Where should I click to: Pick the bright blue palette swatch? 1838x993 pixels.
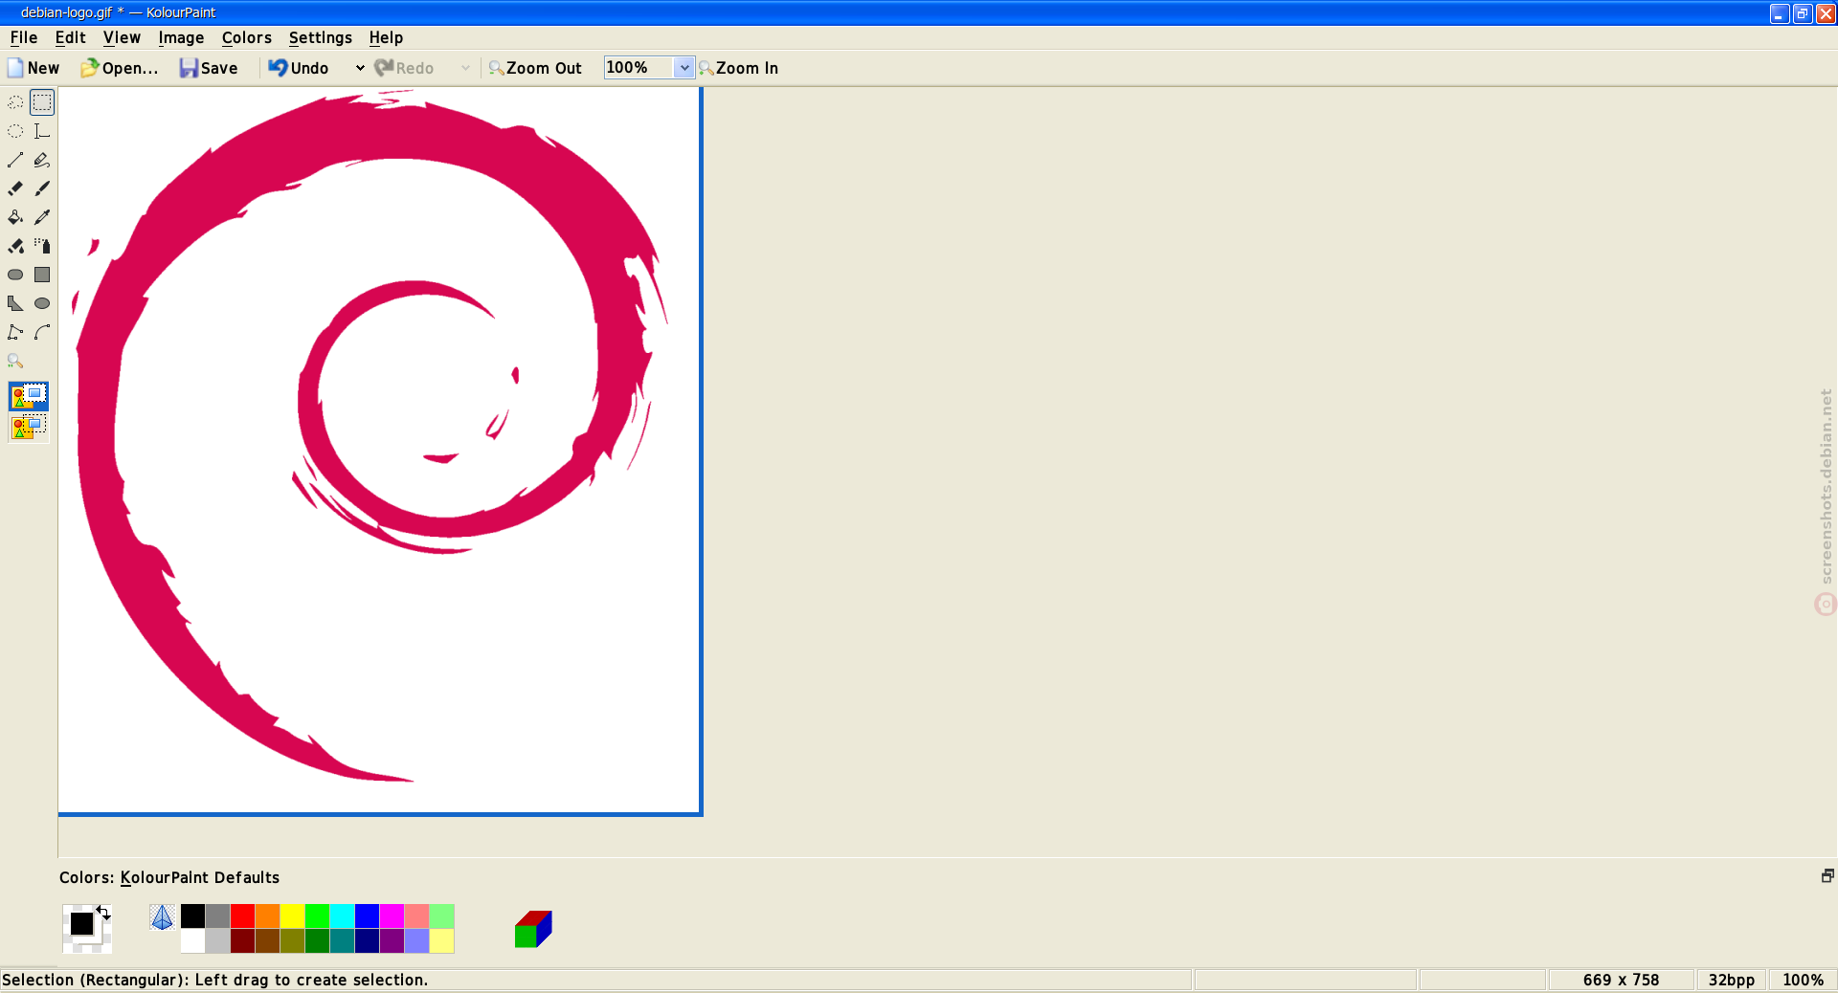pos(367,916)
